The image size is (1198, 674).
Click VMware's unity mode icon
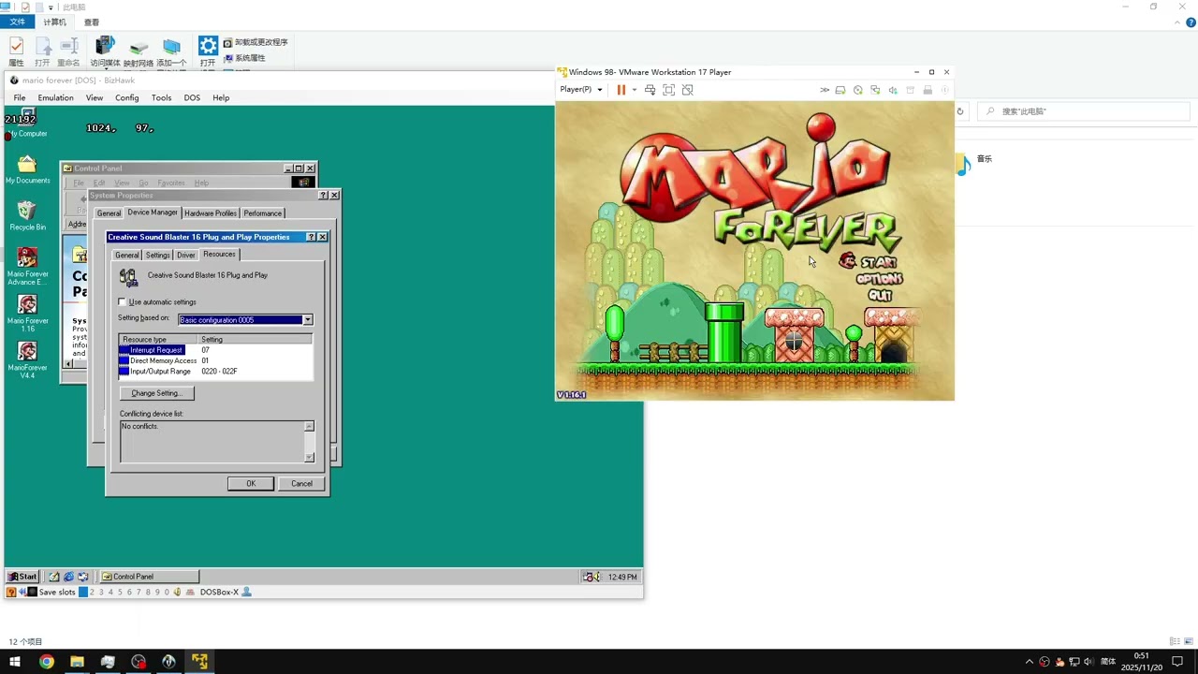688,90
